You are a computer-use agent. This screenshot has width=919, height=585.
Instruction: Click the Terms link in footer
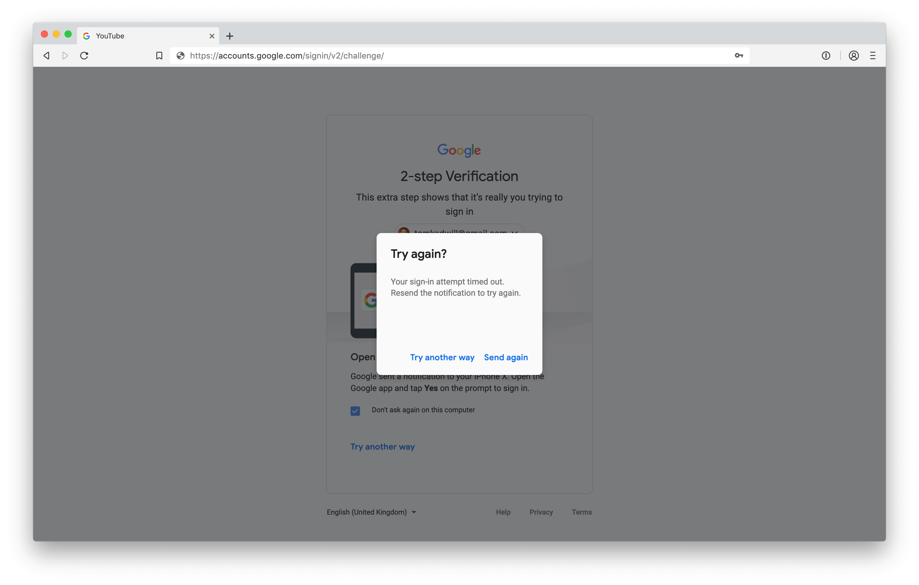click(x=581, y=512)
